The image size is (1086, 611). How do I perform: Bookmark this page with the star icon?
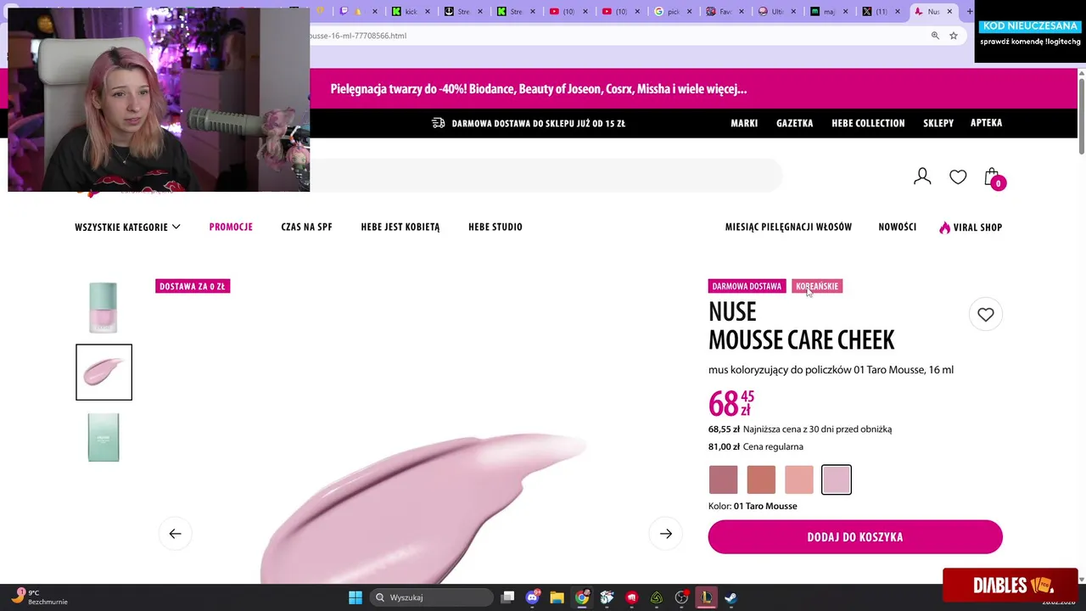point(954,36)
